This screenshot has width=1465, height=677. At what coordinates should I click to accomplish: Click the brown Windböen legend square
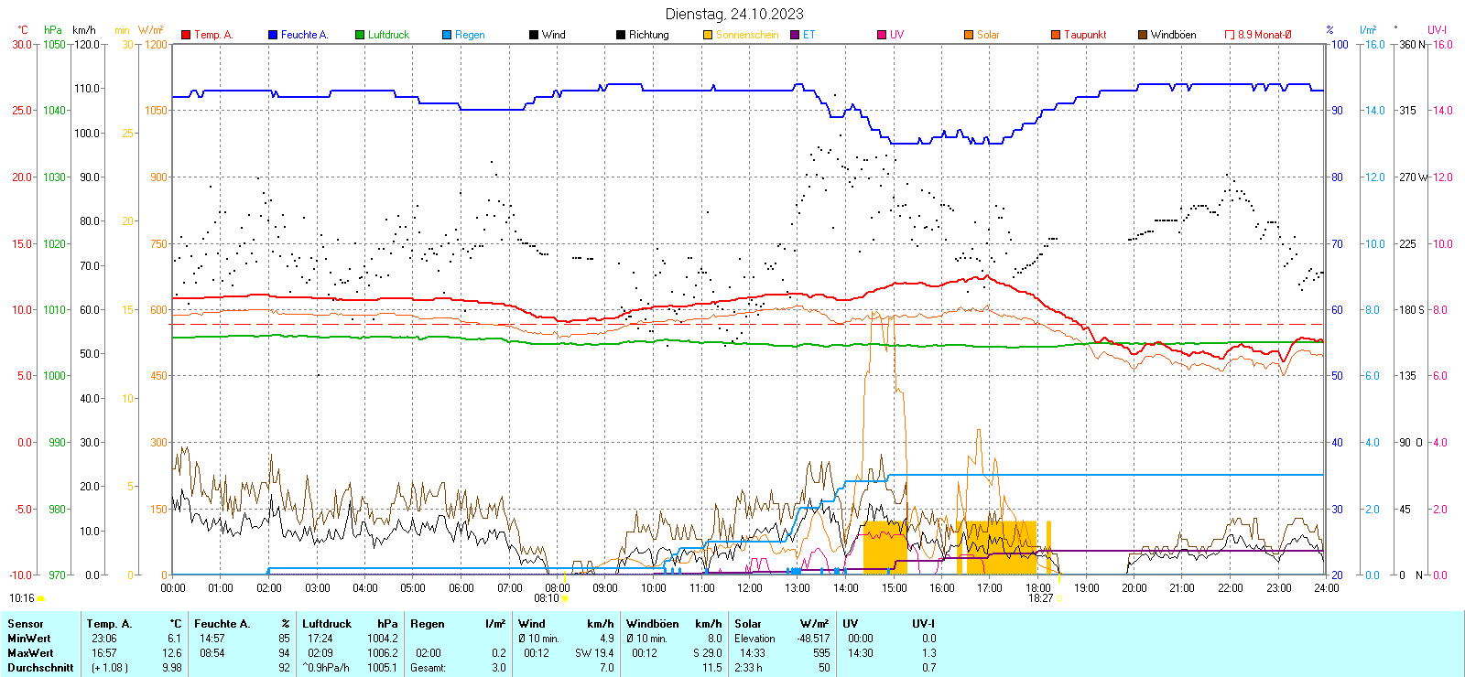click(x=1143, y=35)
